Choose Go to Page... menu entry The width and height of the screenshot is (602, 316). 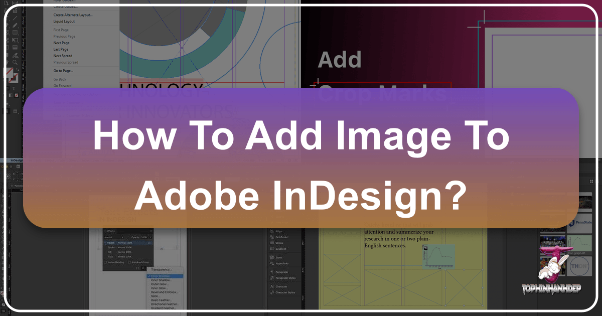pyautogui.click(x=63, y=71)
